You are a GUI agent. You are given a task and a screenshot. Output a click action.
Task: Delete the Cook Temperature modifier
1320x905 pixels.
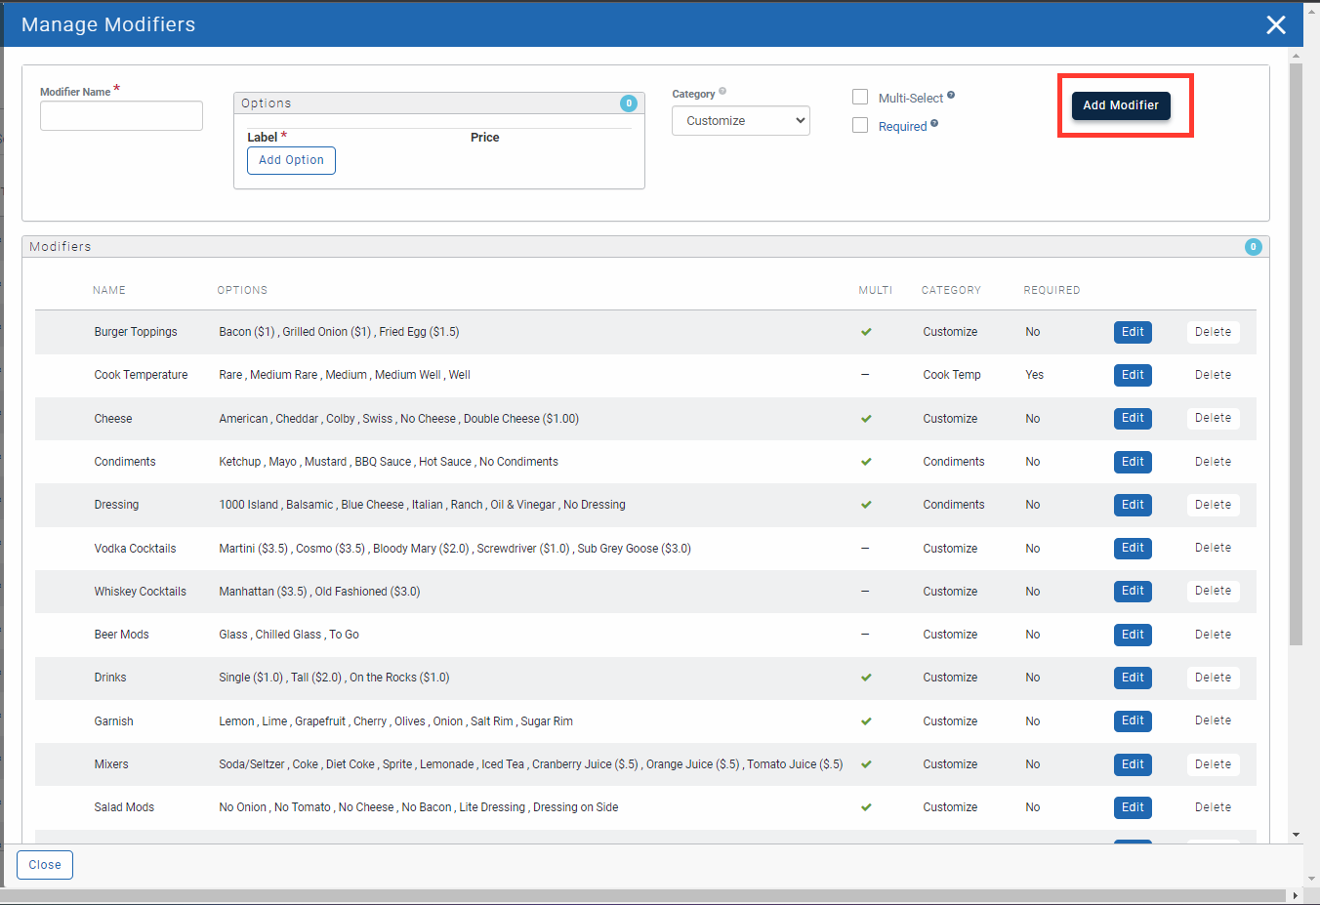pyautogui.click(x=1213, y=375)
